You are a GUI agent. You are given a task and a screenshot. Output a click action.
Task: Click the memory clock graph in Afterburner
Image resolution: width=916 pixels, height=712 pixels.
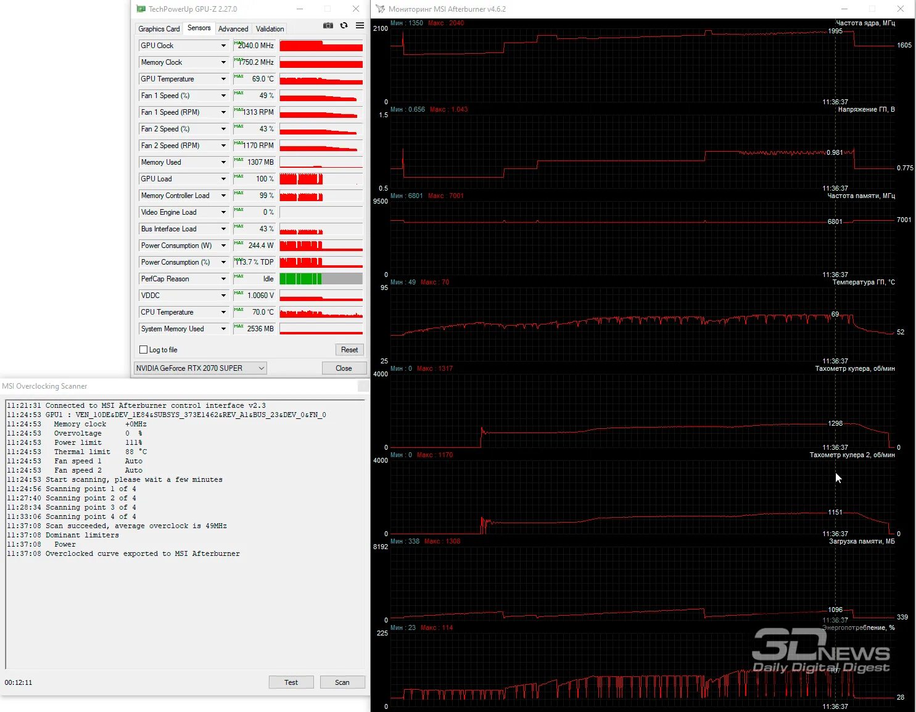point(642,238)
